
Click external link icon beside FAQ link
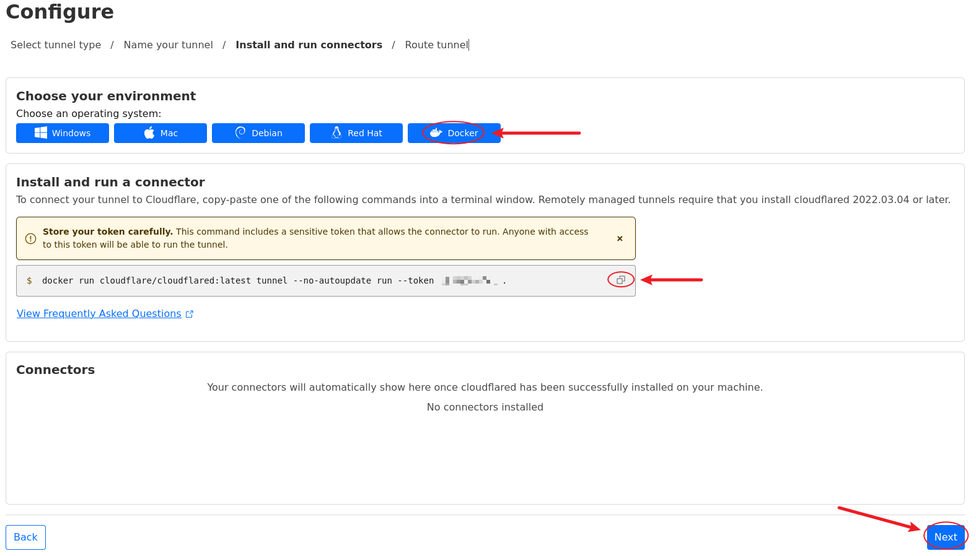(190, 314)
